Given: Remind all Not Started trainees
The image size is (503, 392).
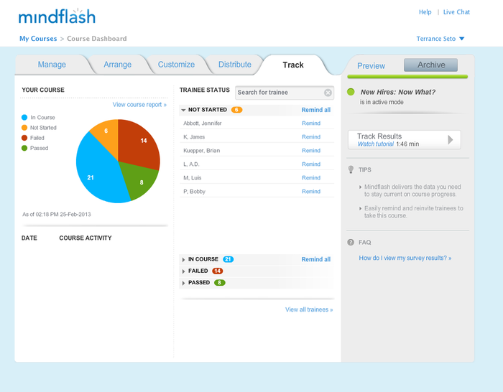Looking at the screenshot, I should [x=316, y=110].
